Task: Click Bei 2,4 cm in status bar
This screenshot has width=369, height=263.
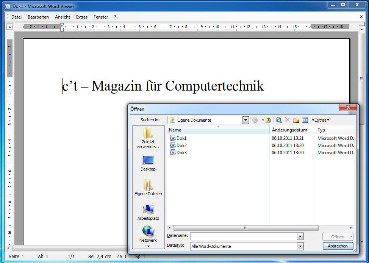Action: (100, 257)
